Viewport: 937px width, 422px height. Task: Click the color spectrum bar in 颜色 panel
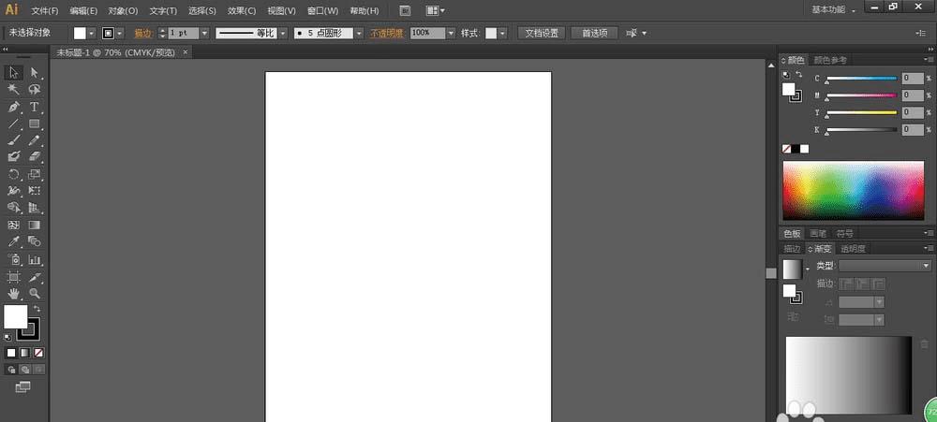click(x=853, y=192)
